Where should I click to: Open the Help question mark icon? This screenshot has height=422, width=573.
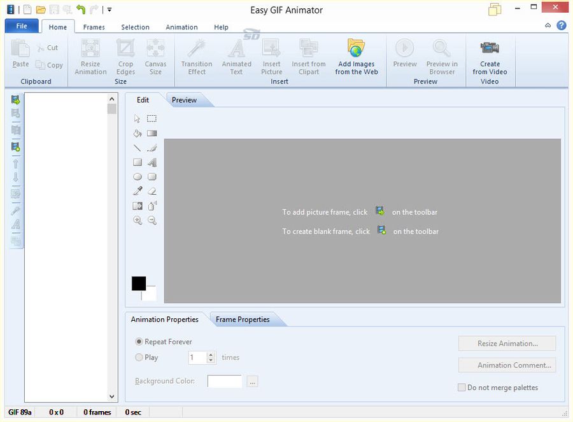tap(562, 25)
